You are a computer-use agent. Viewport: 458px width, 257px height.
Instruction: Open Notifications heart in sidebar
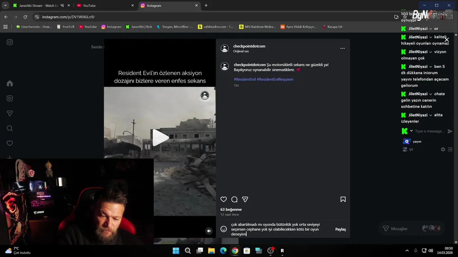pos(10,143)
